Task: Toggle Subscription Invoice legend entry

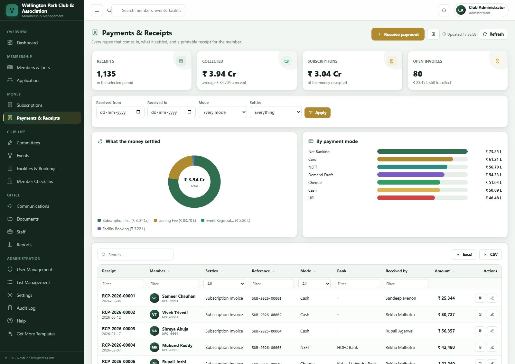Action: pos(123,221)
